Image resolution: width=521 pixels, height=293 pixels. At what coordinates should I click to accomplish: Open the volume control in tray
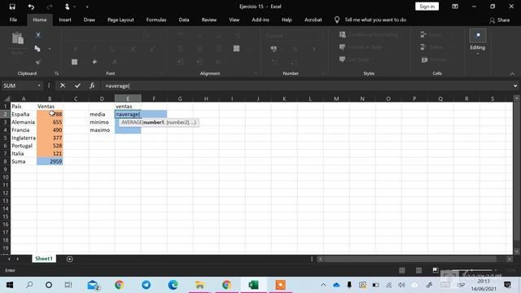click(x=401, y=285)
